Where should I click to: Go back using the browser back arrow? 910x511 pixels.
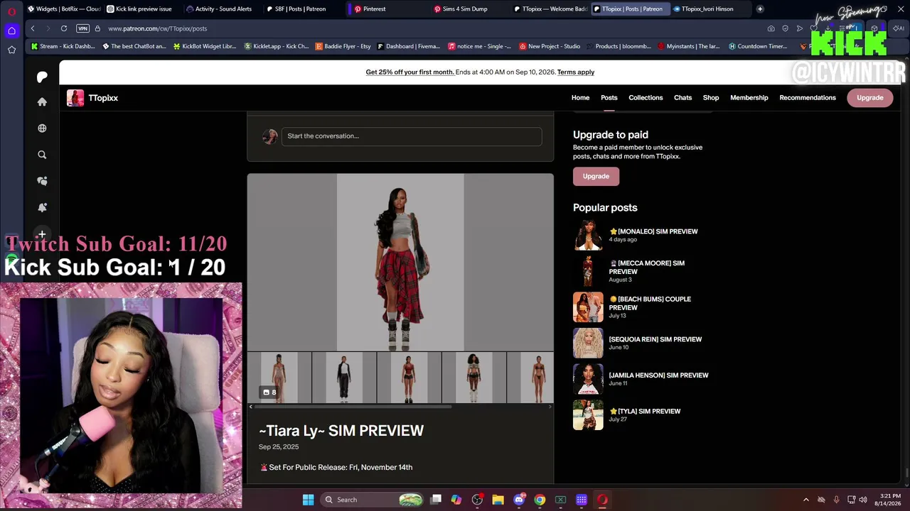pos(33,28)
